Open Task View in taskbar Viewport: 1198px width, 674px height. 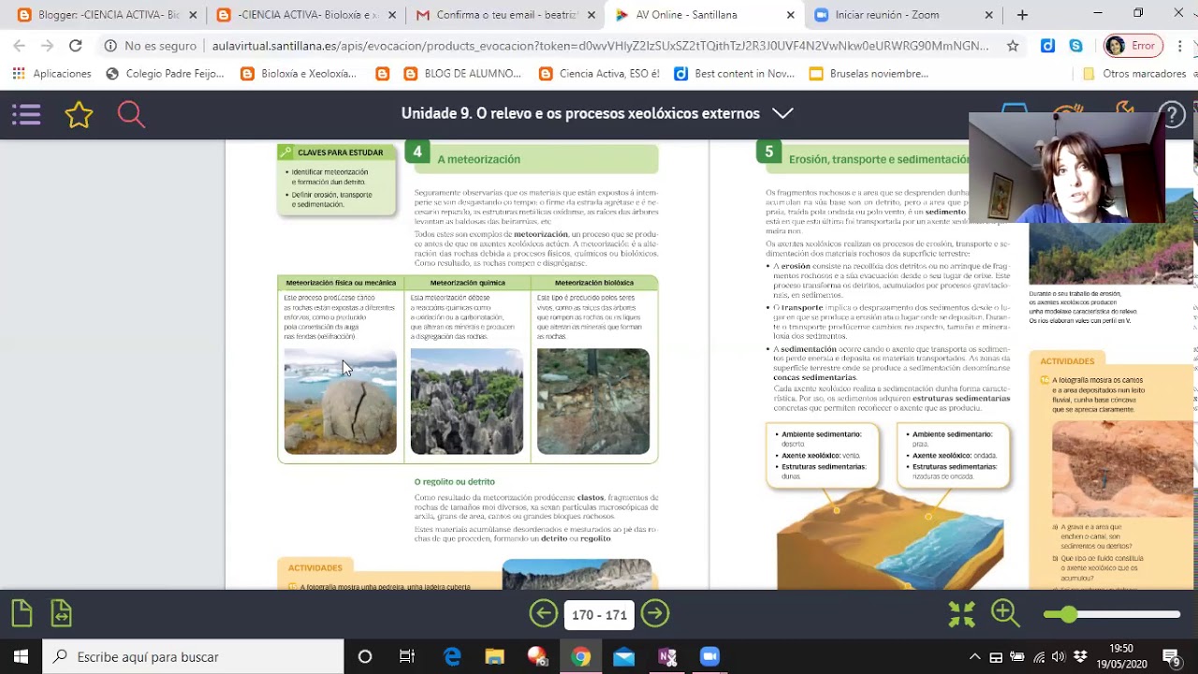coord(407,656)
